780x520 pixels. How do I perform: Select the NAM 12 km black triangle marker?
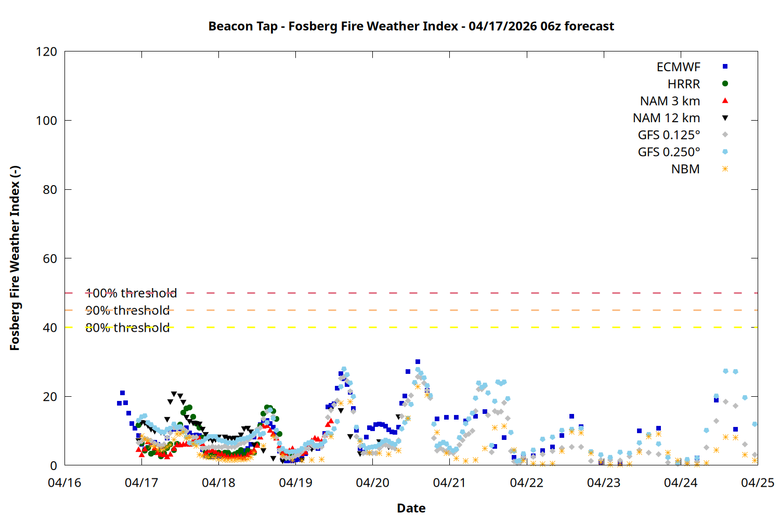coord(725,118)
